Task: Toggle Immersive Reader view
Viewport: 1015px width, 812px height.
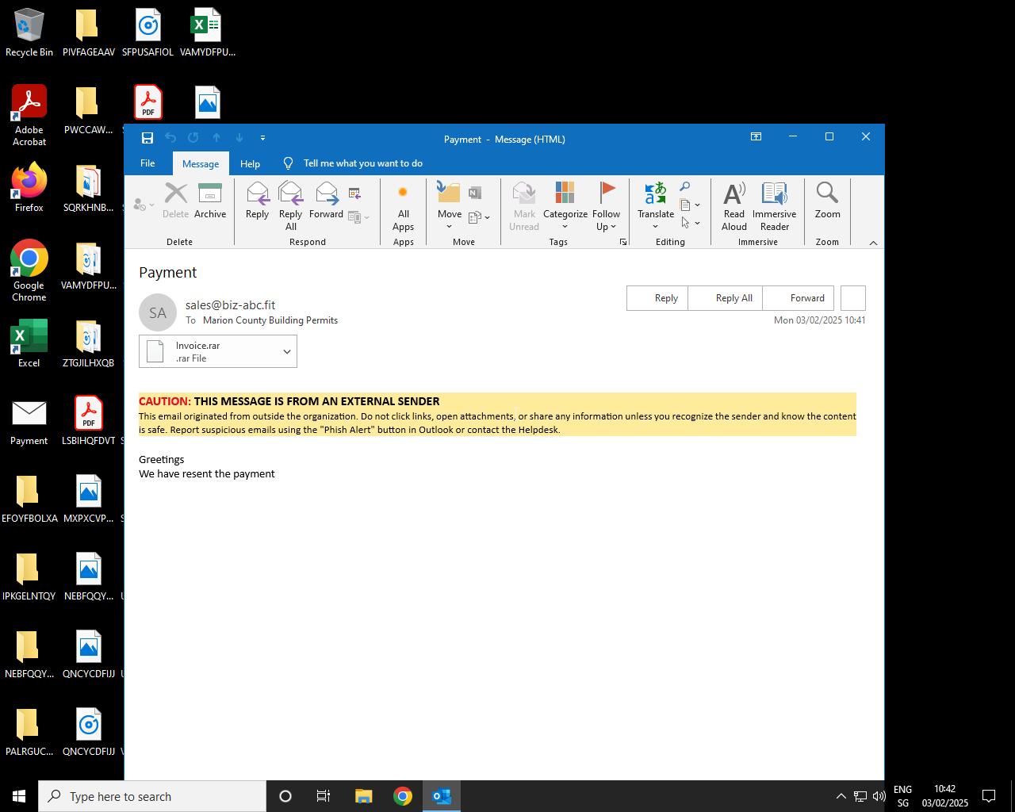Action: 774,201
